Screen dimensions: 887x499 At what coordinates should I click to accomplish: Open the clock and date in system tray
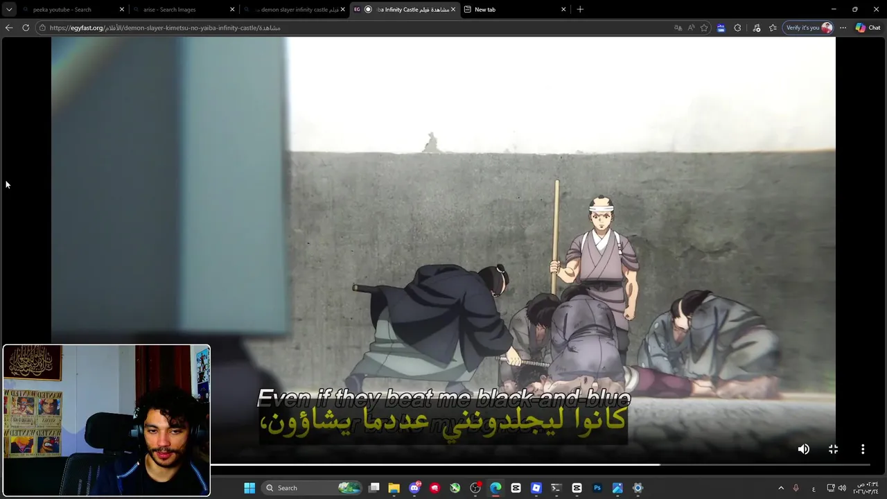[x=866, y=488]
